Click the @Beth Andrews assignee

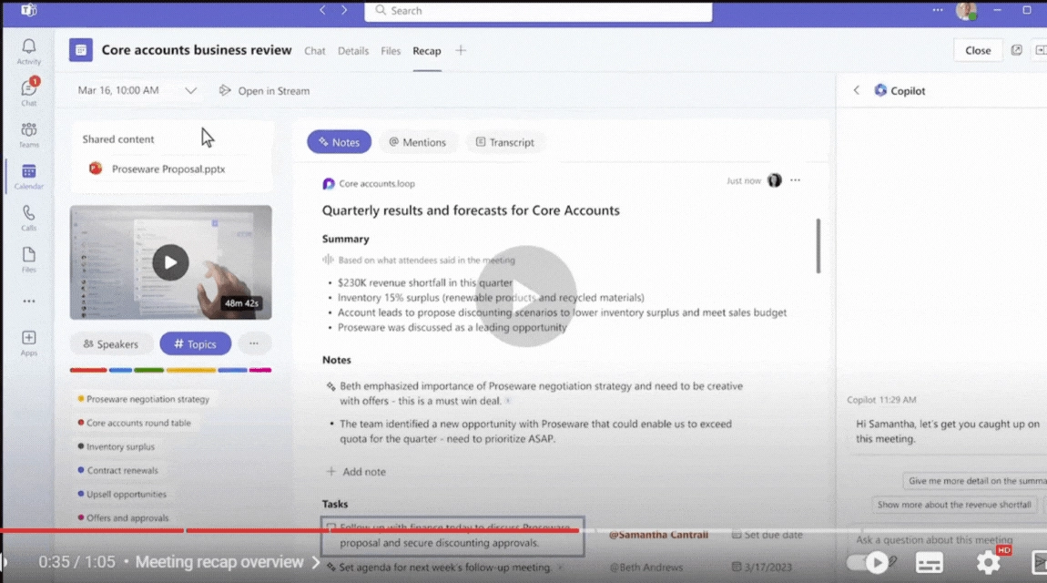click(x=645, y=567)
